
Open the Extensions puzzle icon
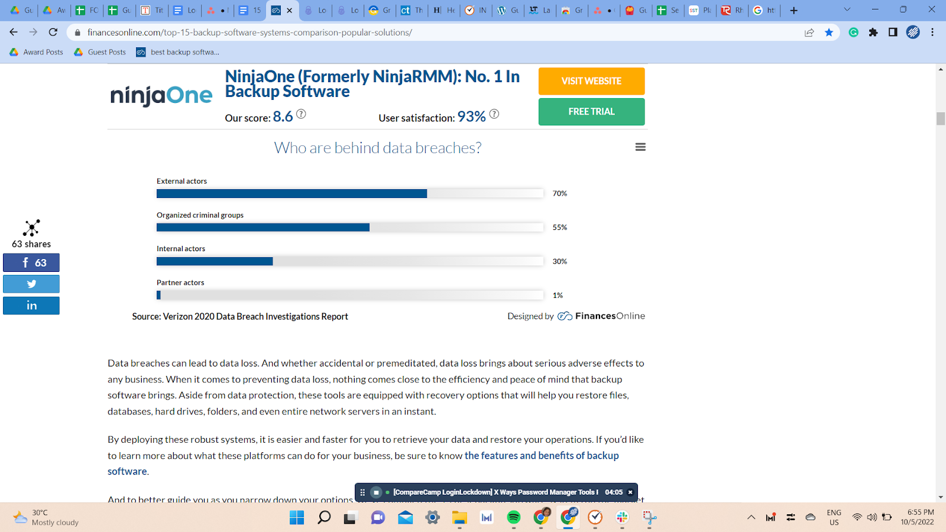coord(873,33)
